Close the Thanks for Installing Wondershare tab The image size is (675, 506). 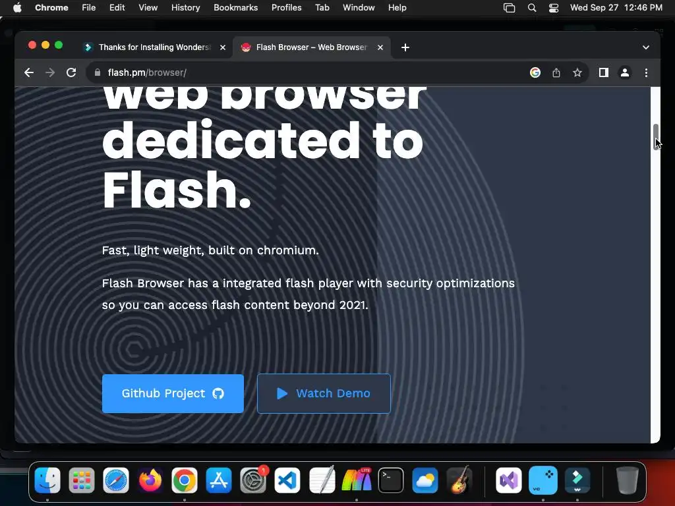223,47
